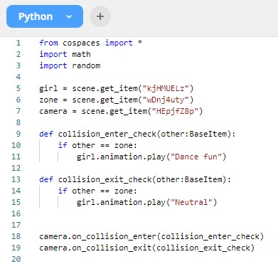
Task: Click line number 1 in the gutter
Action: [x=18, y=43]
